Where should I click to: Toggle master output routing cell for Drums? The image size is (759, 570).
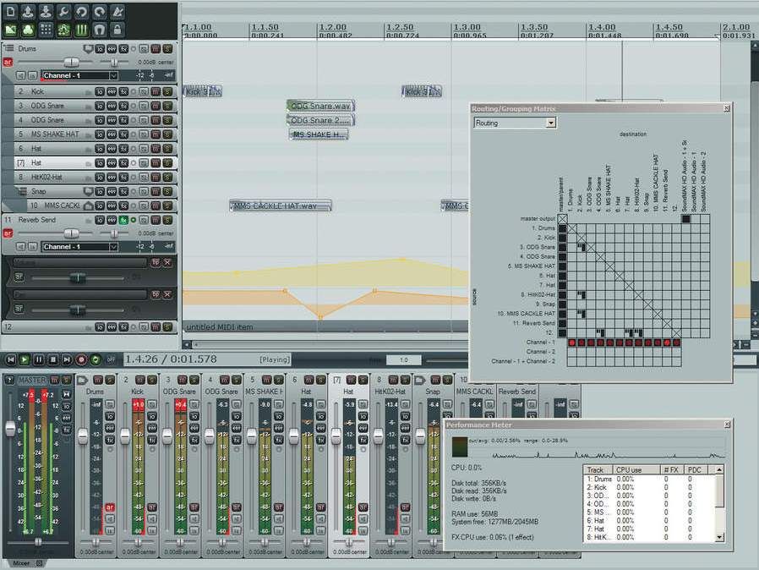pyautogui.click(x=563, y=228)
